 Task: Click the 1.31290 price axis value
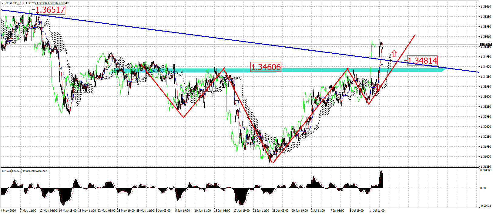point(486,167)
